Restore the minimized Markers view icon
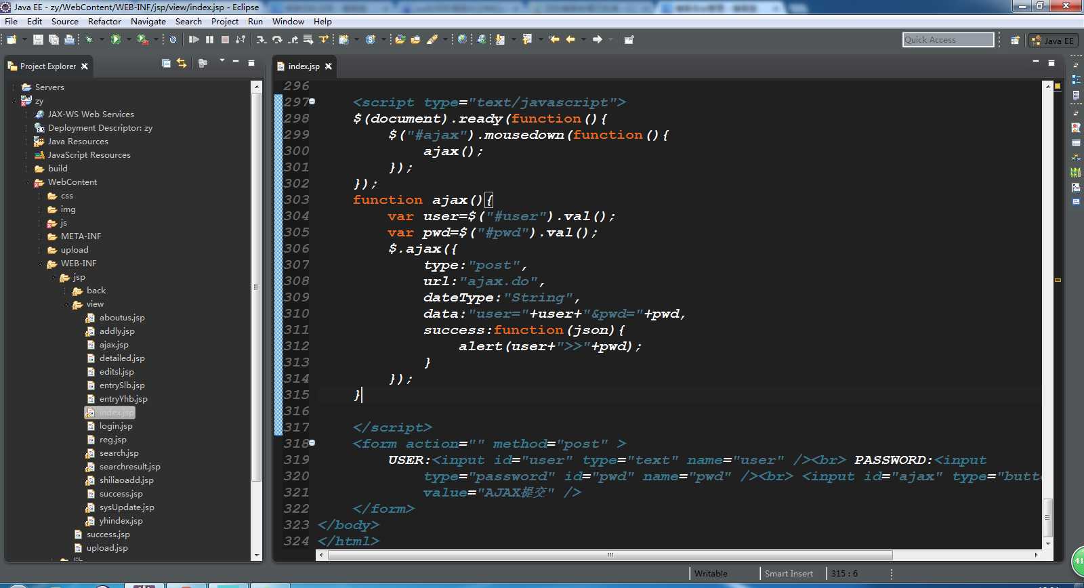 (x=1076, y=127)
